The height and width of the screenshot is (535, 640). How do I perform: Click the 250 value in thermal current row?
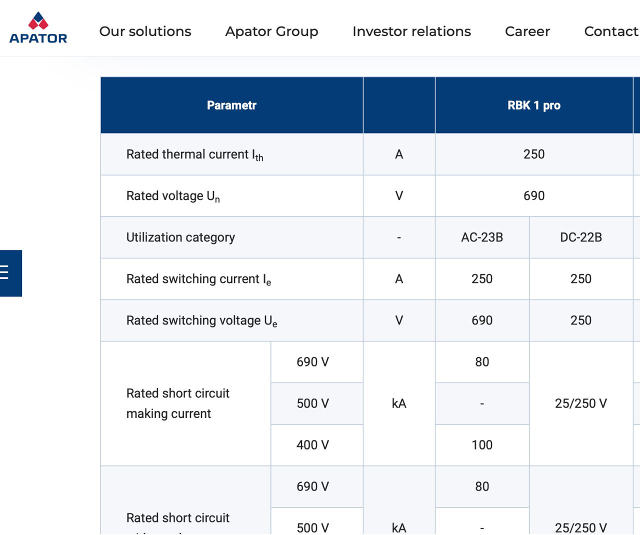(534, 154)
